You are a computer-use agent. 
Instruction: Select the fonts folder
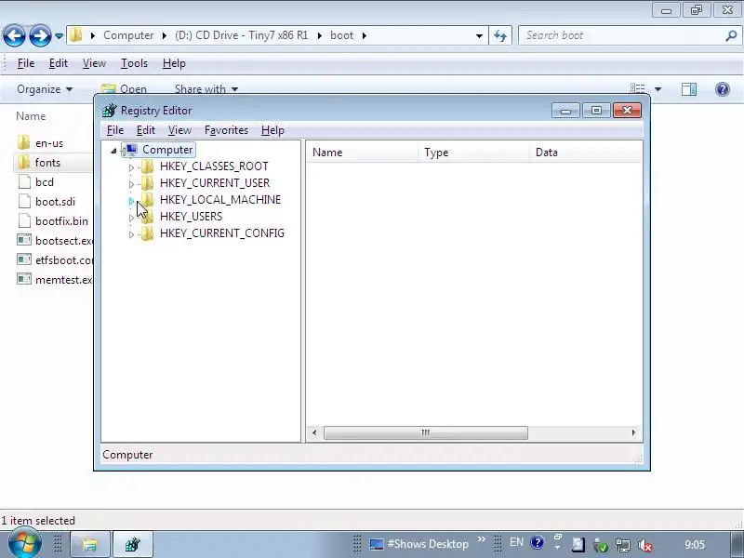pos(48,163)
